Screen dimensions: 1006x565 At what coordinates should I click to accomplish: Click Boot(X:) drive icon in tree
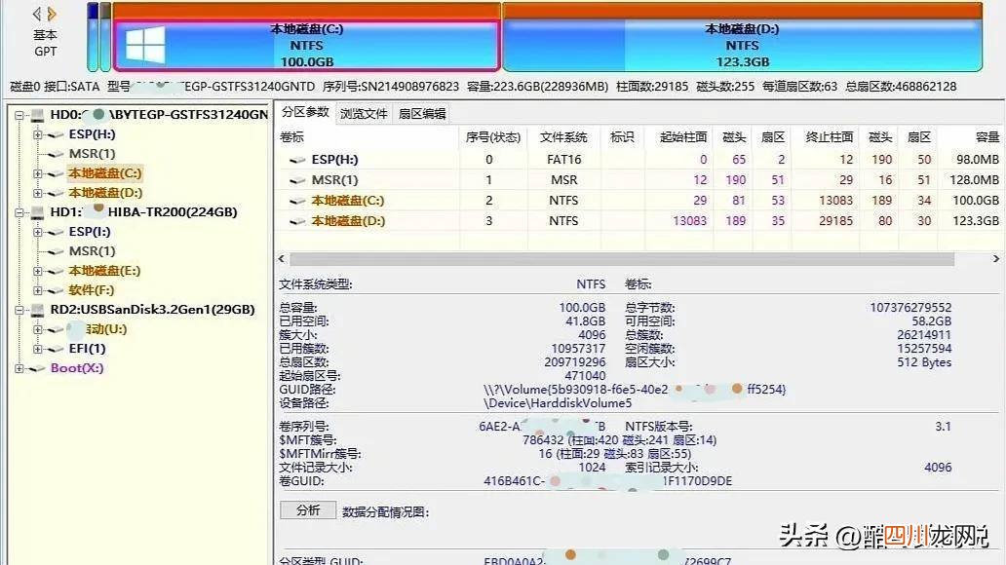tap(37, 368)
